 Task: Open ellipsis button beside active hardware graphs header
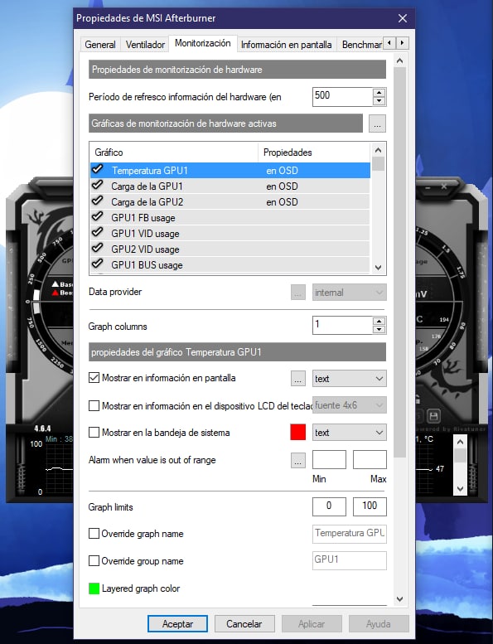point(377,123)
